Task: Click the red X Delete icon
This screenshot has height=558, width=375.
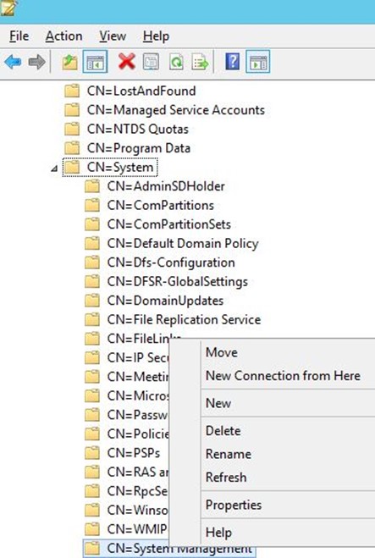Action: pyautogui.click(x=127, y=62)
